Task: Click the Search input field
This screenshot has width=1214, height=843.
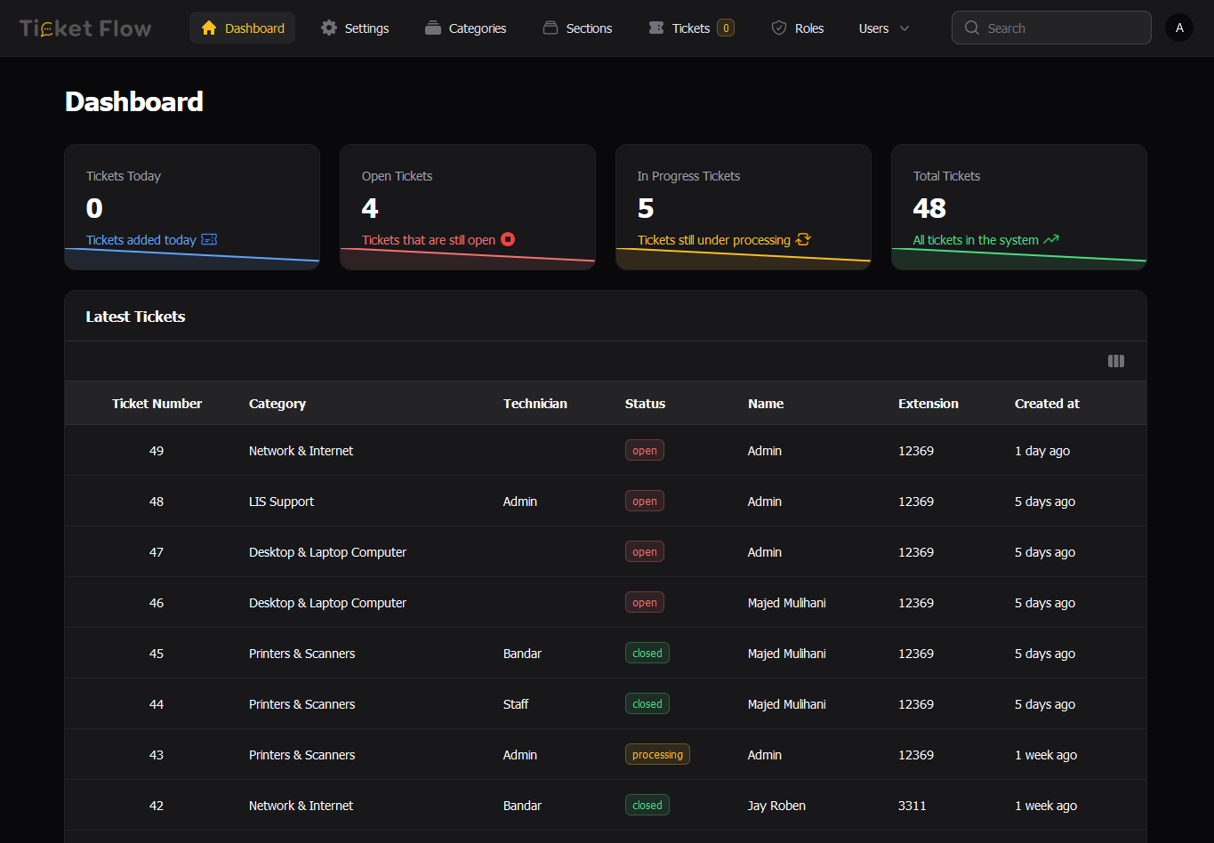Action: pos(1051,28)
